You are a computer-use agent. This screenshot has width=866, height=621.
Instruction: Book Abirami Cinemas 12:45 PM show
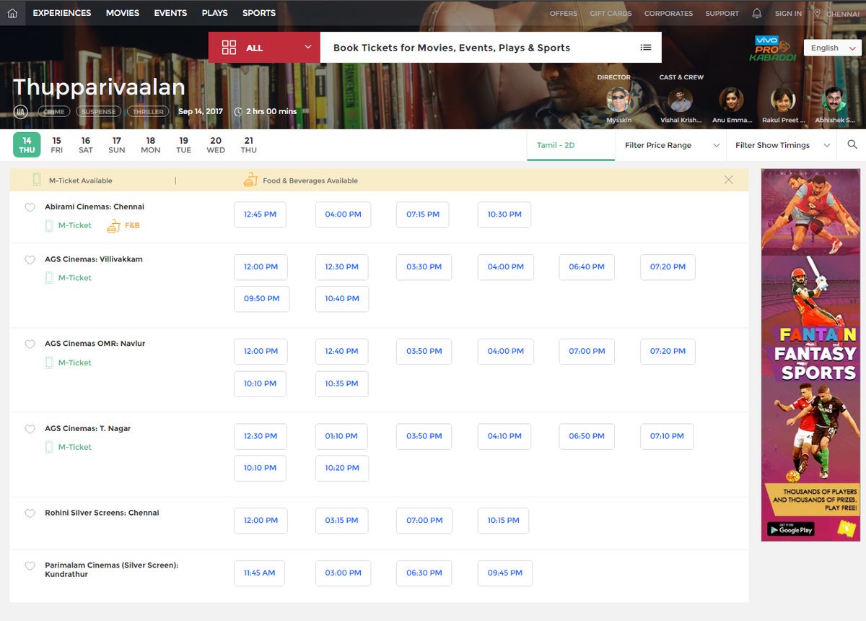tap(260, 214)
